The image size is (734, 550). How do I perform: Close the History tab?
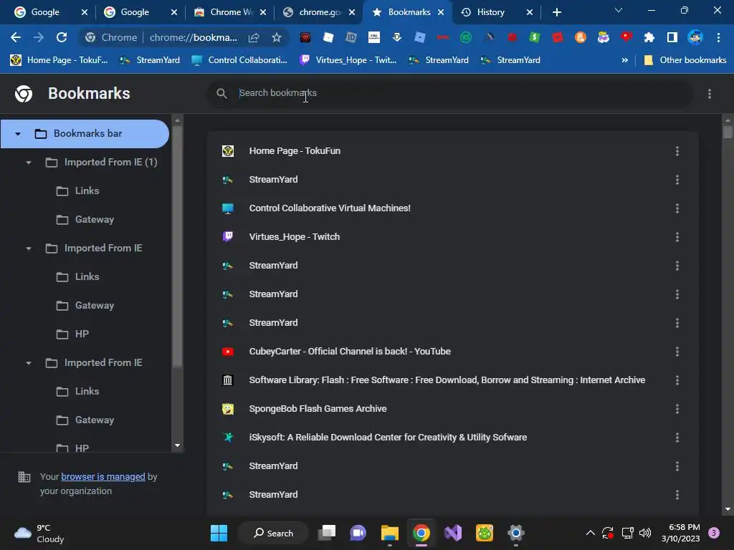pyautogui.click(x=530, y=12)
